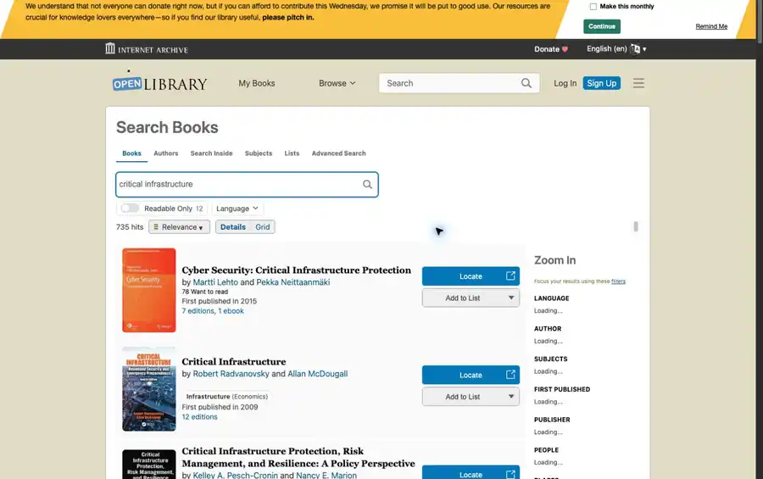Click the orange Cyber Security cover thumbnail
The width and height of the screenshot is (763, 479).
point(149,290)
